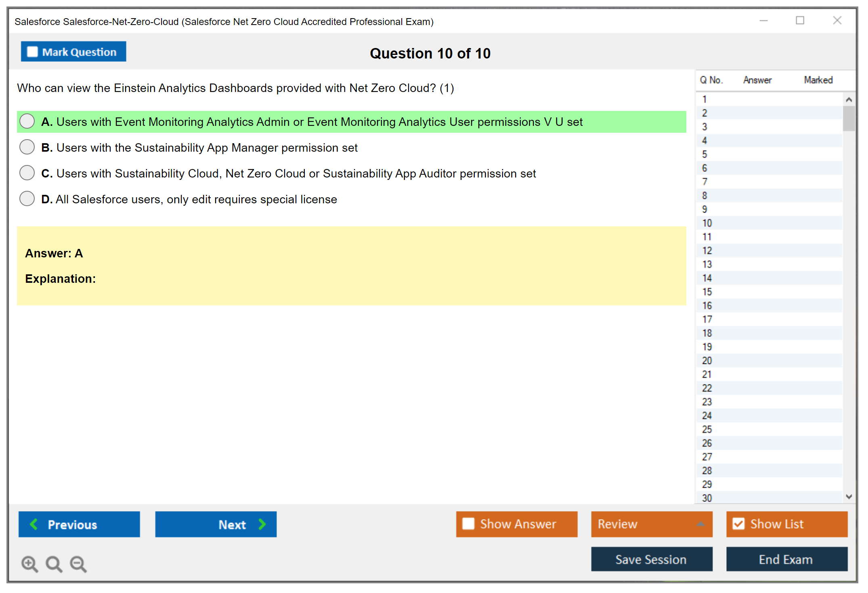This screenshot has height=593, width=868.
Task: Maximize the exam window
Action: (800, 21)
